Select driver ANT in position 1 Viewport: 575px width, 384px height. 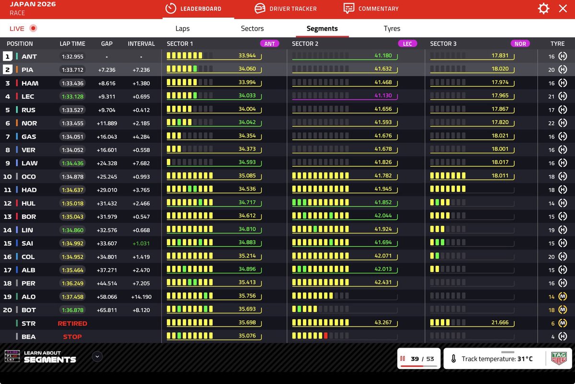pyautogui.click(x=29, y=56)
